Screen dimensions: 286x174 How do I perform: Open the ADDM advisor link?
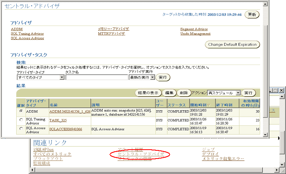[x=17, y=29]
